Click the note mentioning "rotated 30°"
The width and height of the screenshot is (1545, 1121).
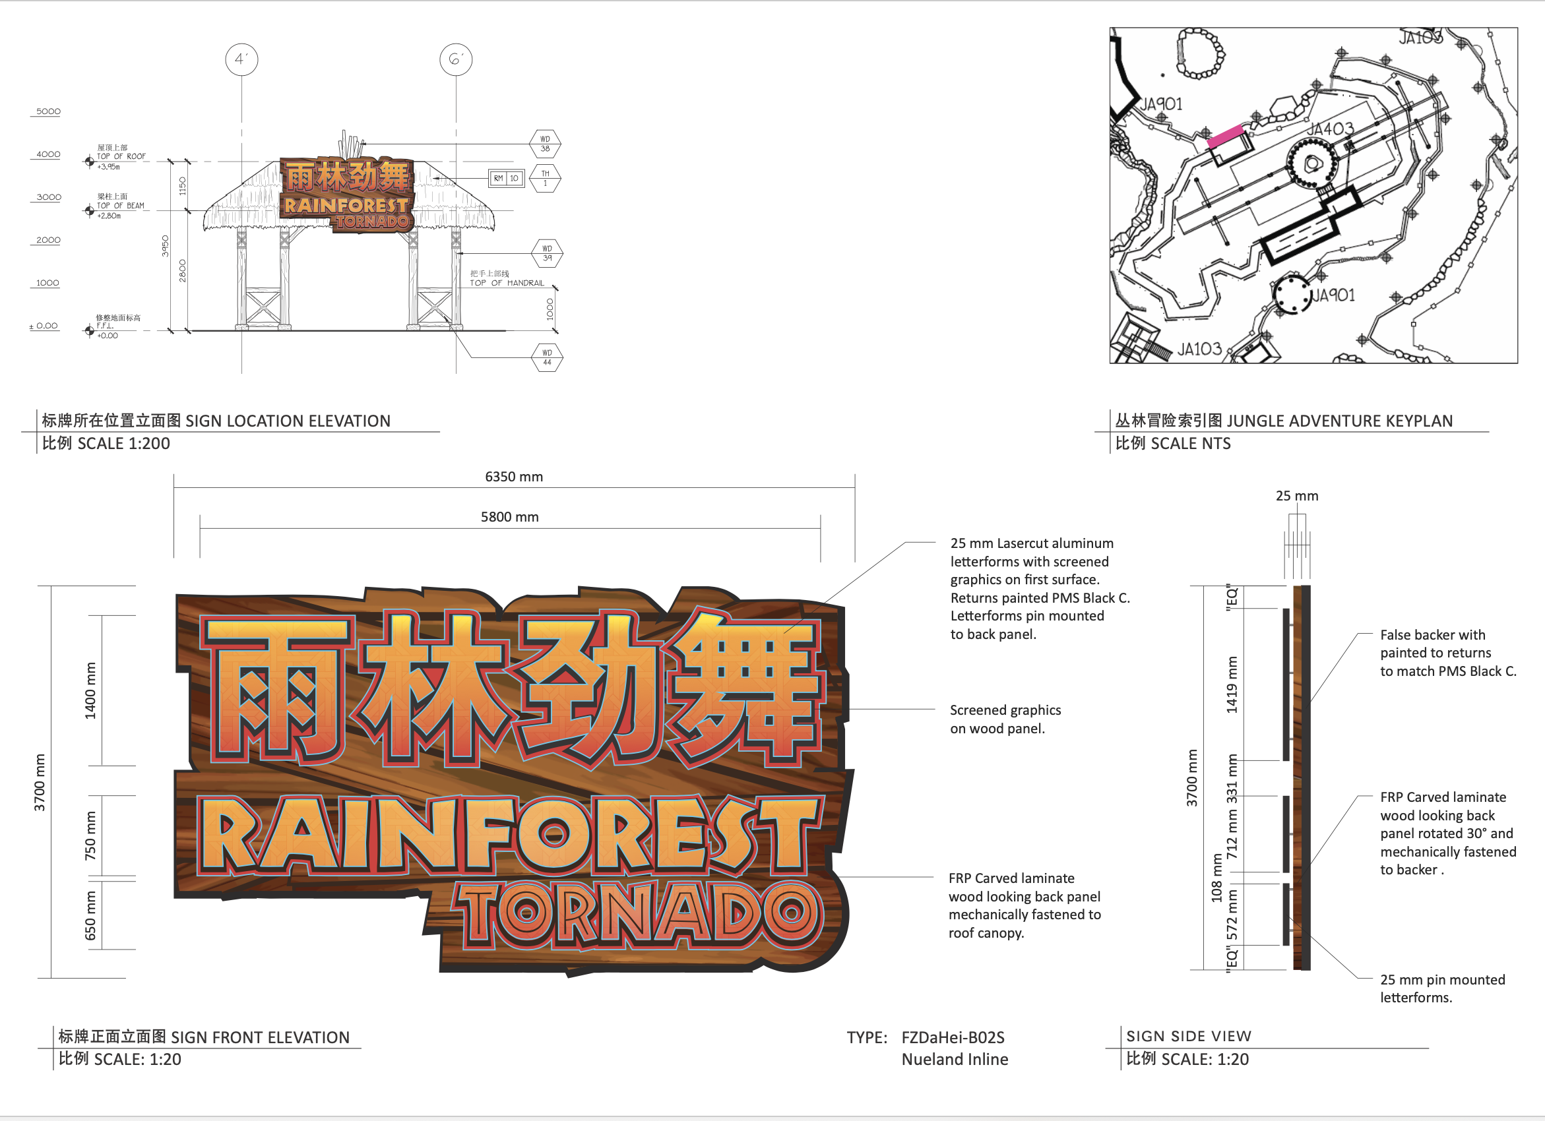1448,833
